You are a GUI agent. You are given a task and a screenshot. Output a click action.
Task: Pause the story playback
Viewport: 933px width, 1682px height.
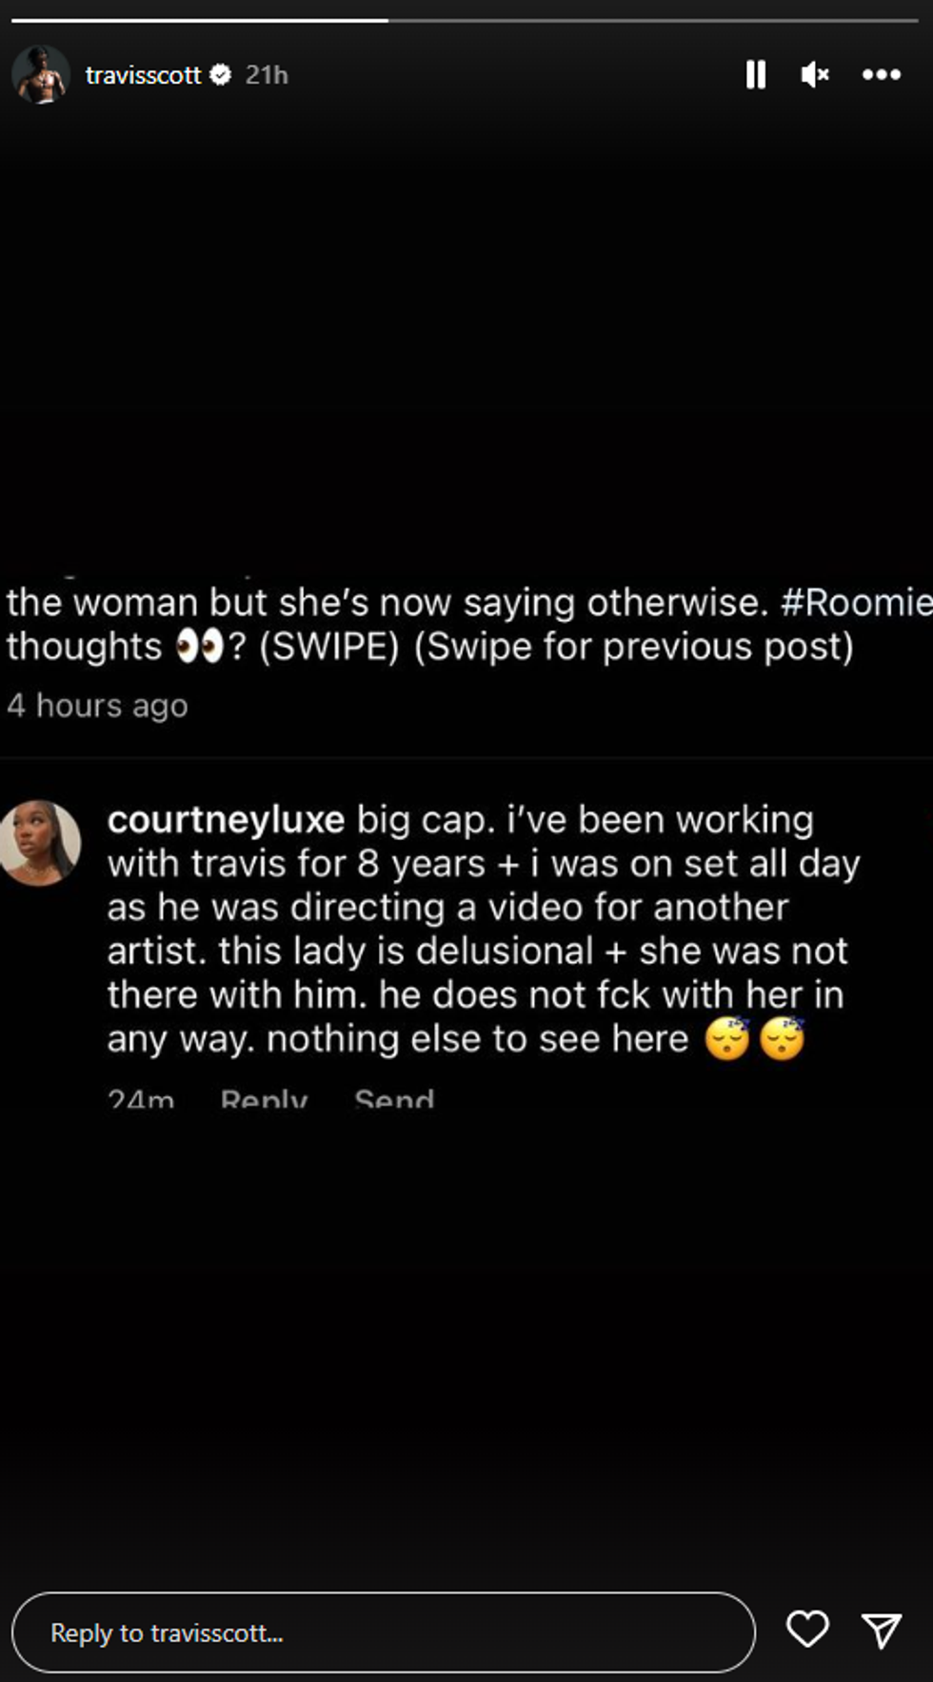(756, 74)
